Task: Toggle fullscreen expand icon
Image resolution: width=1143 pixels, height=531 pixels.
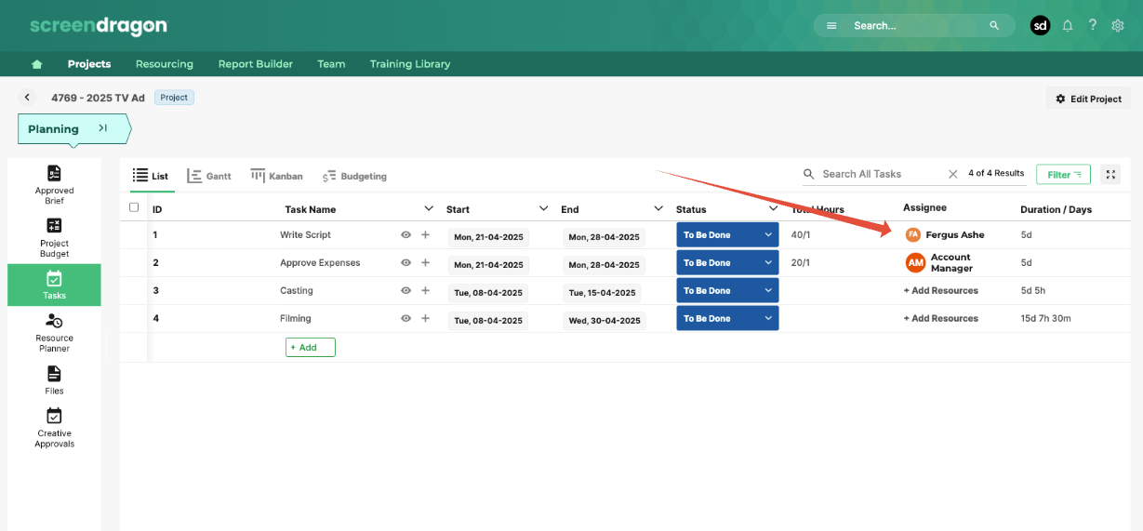Action: point(1110,174)
